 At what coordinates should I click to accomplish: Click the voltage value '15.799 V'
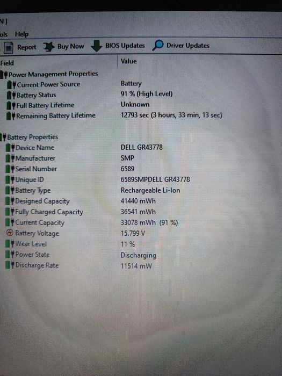click(133, 233)
